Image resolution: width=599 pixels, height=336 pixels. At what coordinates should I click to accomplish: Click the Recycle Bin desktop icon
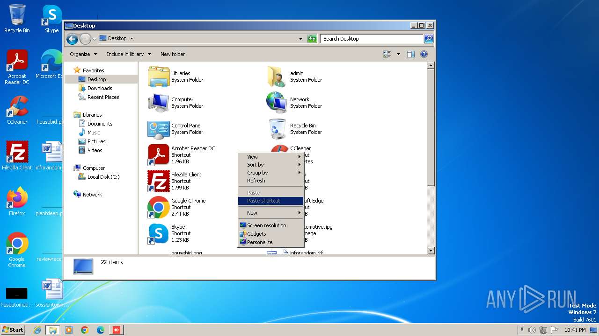click(x=17, y=19)
